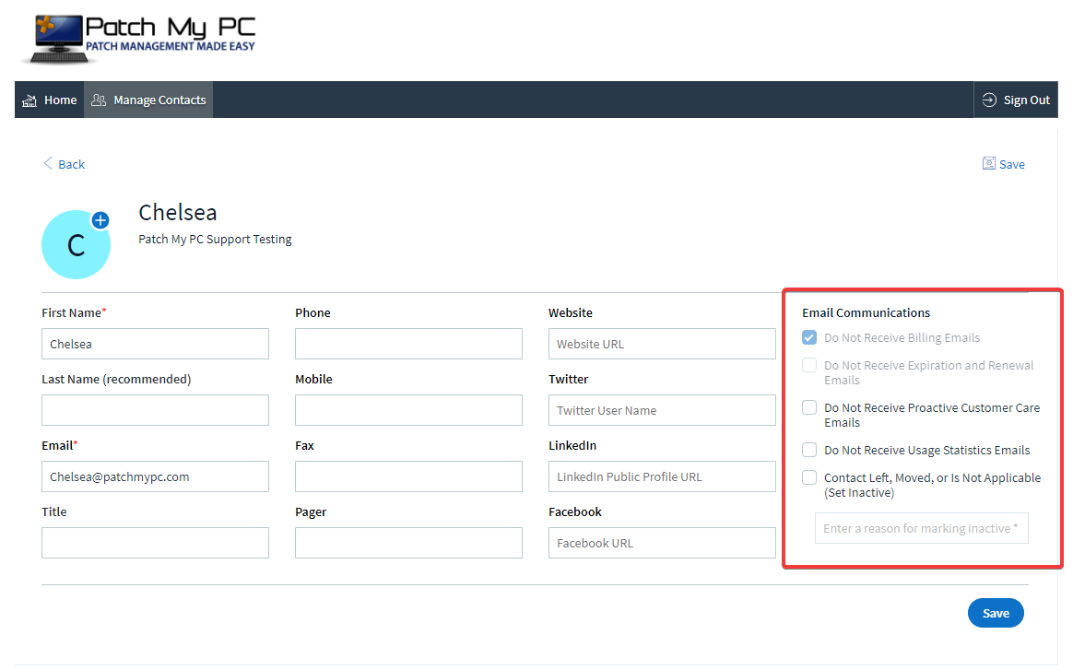Click the Save link at top right

[x=1004, y=164]
